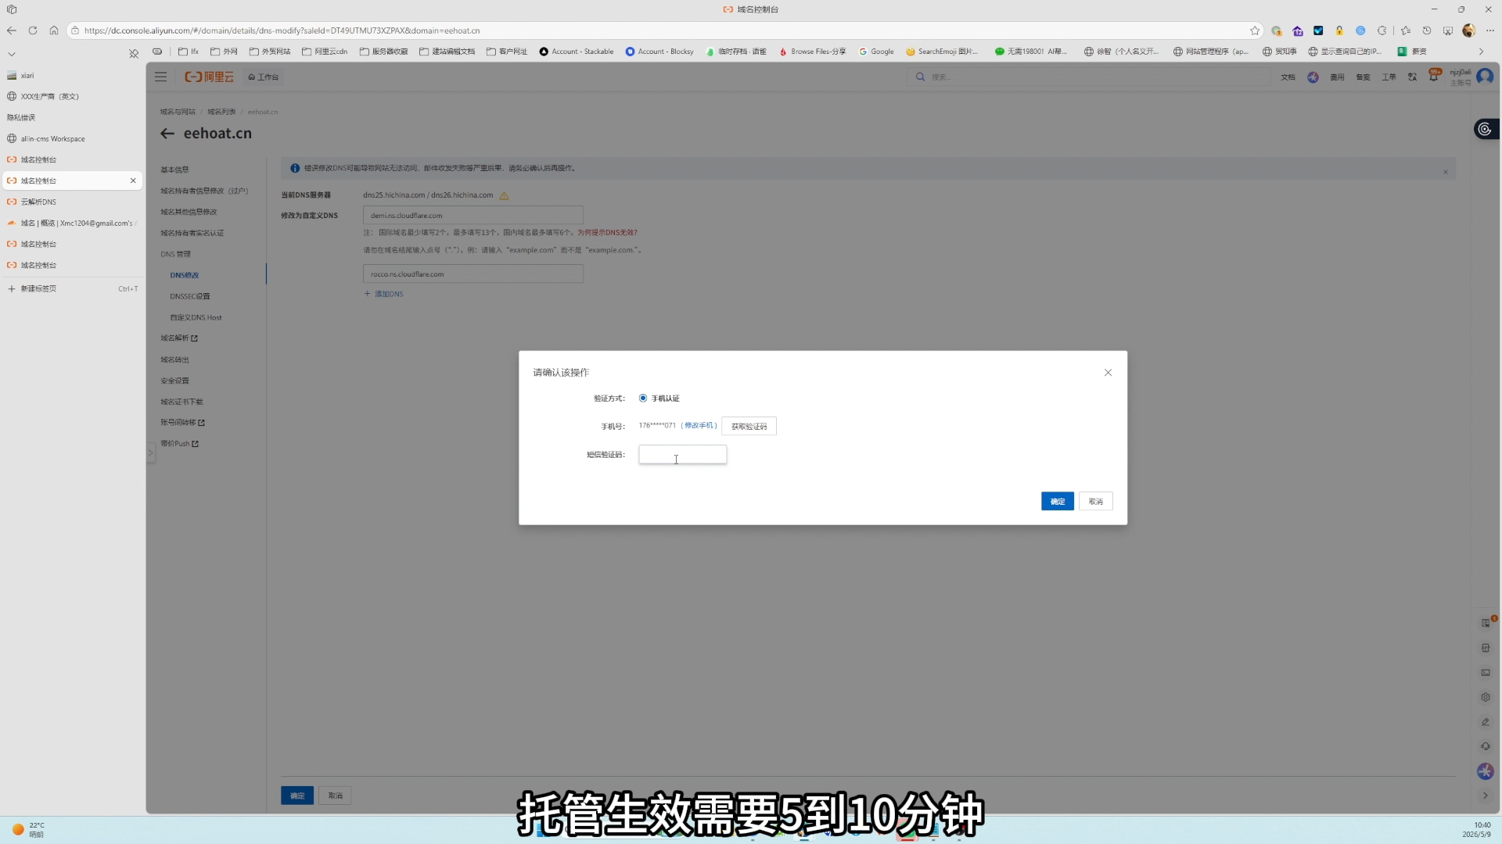Screen dimensions: 1502x844
Task: Close the active 域名控制台 tab
Action: (133, 181)
